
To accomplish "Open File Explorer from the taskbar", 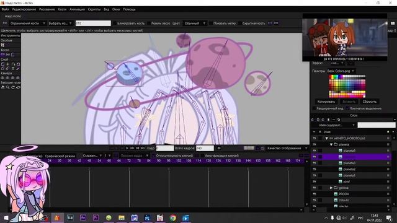I will (122, 217).
